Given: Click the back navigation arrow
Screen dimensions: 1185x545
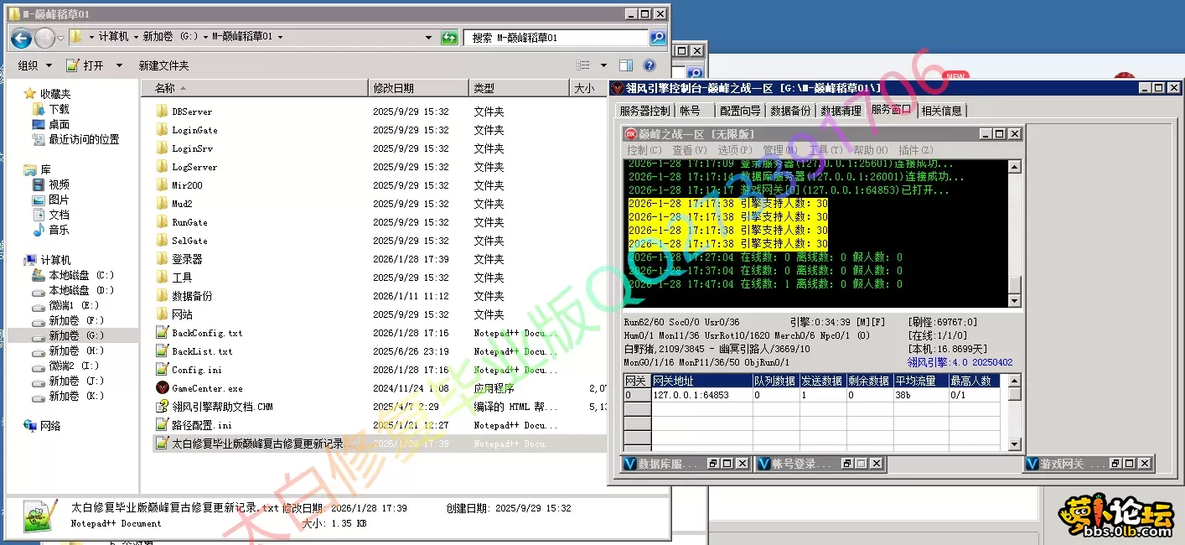Looking at the screenshot, I should tap(20, 38).
